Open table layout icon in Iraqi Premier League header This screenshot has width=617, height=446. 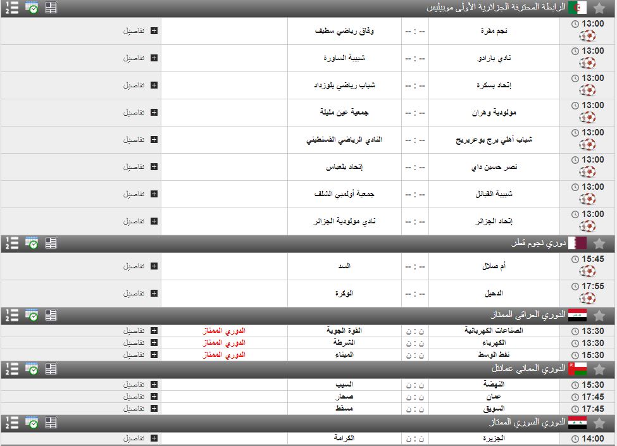pyautogui.click(x=51, y=315)
